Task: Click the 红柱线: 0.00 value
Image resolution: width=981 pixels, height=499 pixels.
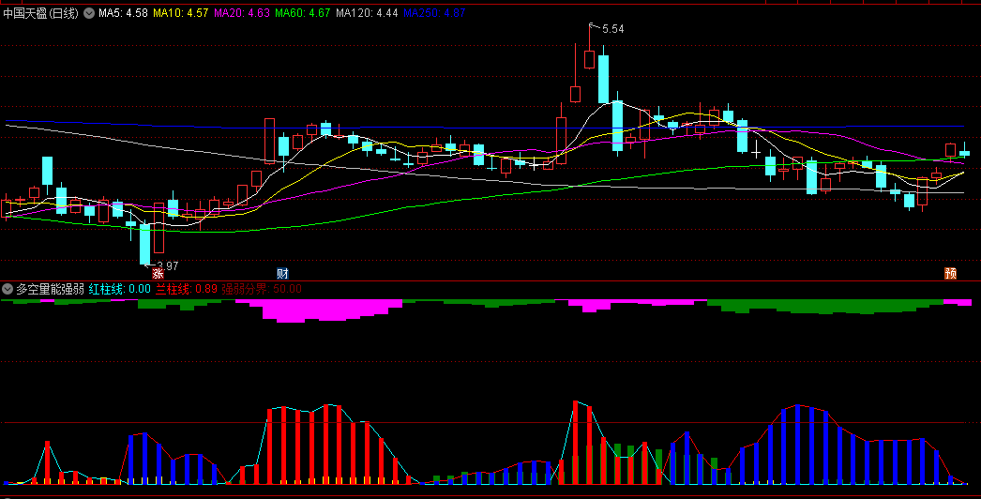Action: [x=119, y=289]
